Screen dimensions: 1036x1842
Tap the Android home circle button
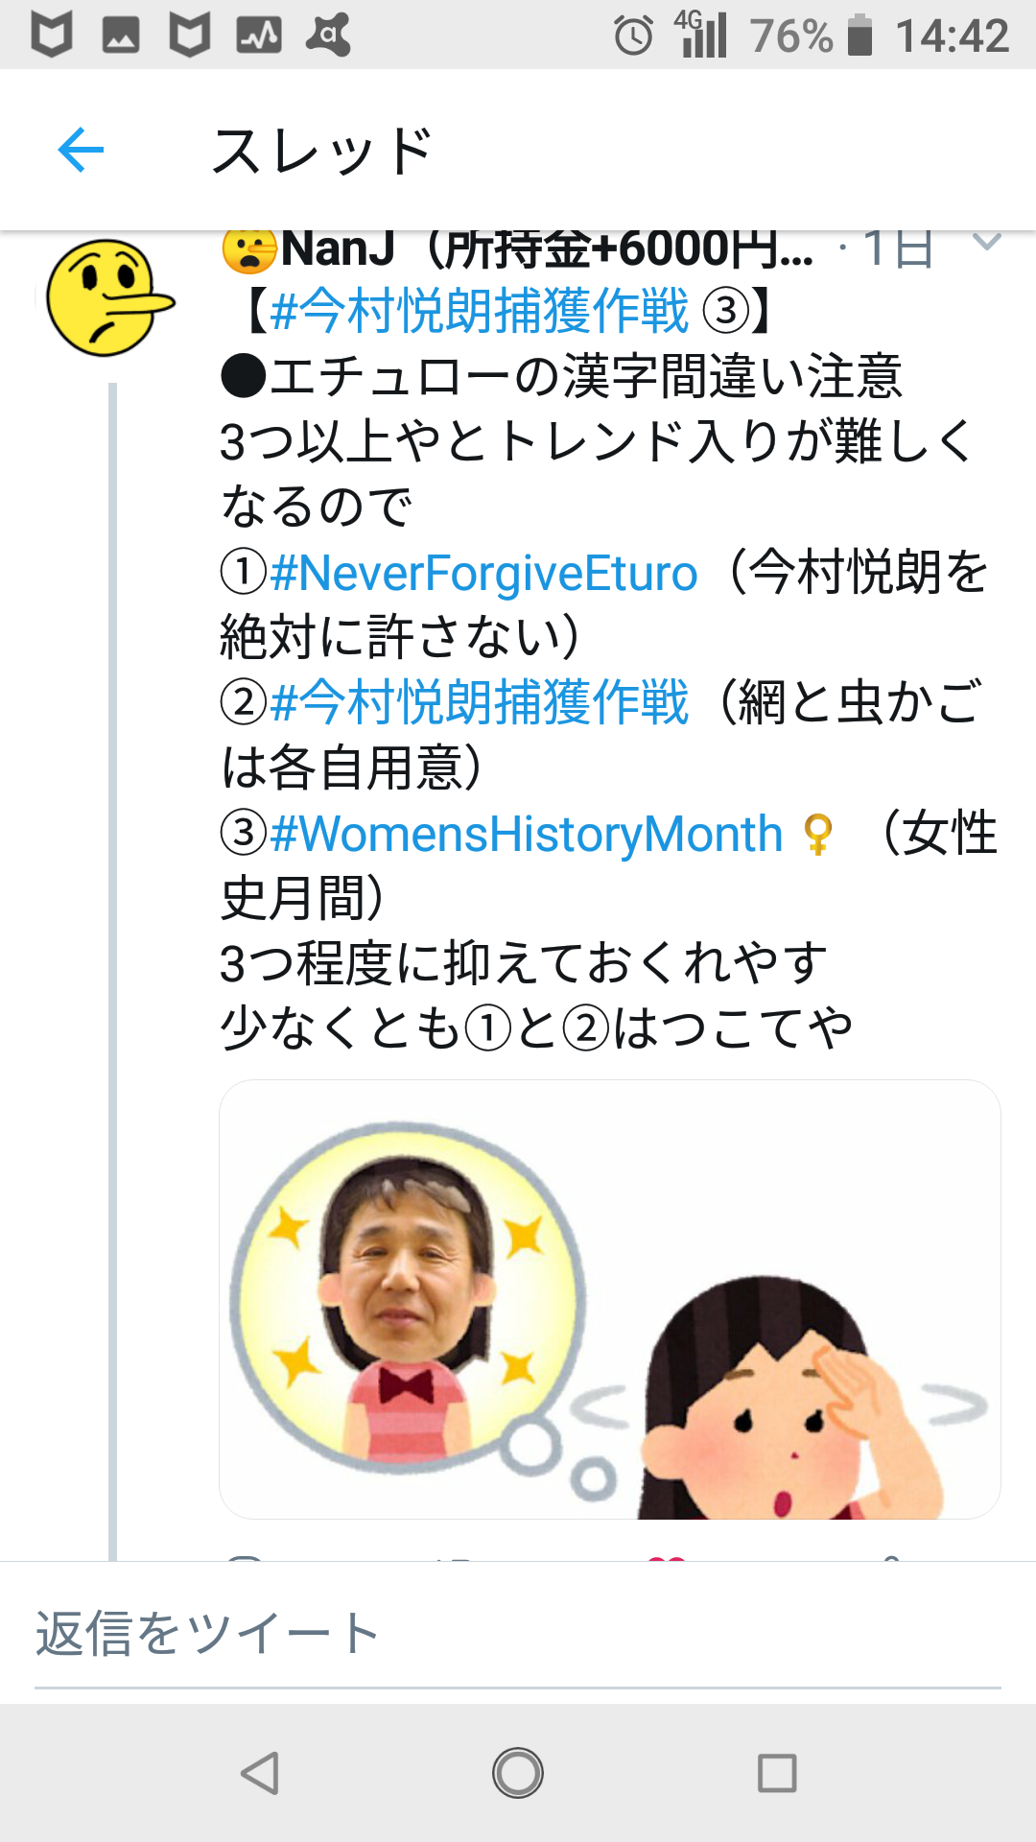click(x=518, y=1773)
